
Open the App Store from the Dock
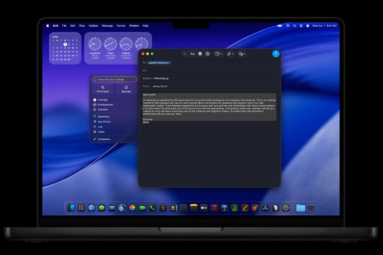[265, 208]
